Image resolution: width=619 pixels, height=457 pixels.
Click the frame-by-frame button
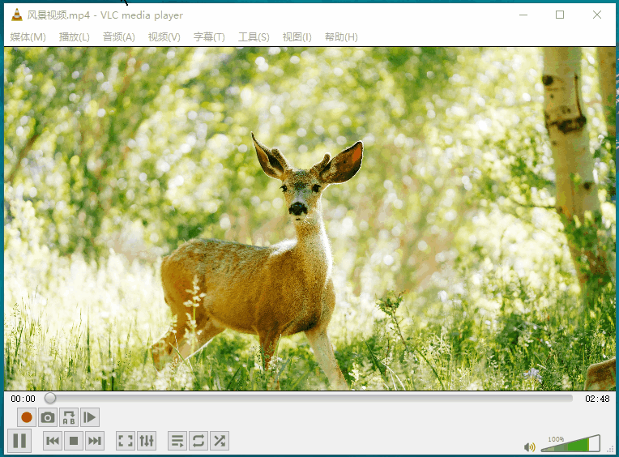coord(90,417)
